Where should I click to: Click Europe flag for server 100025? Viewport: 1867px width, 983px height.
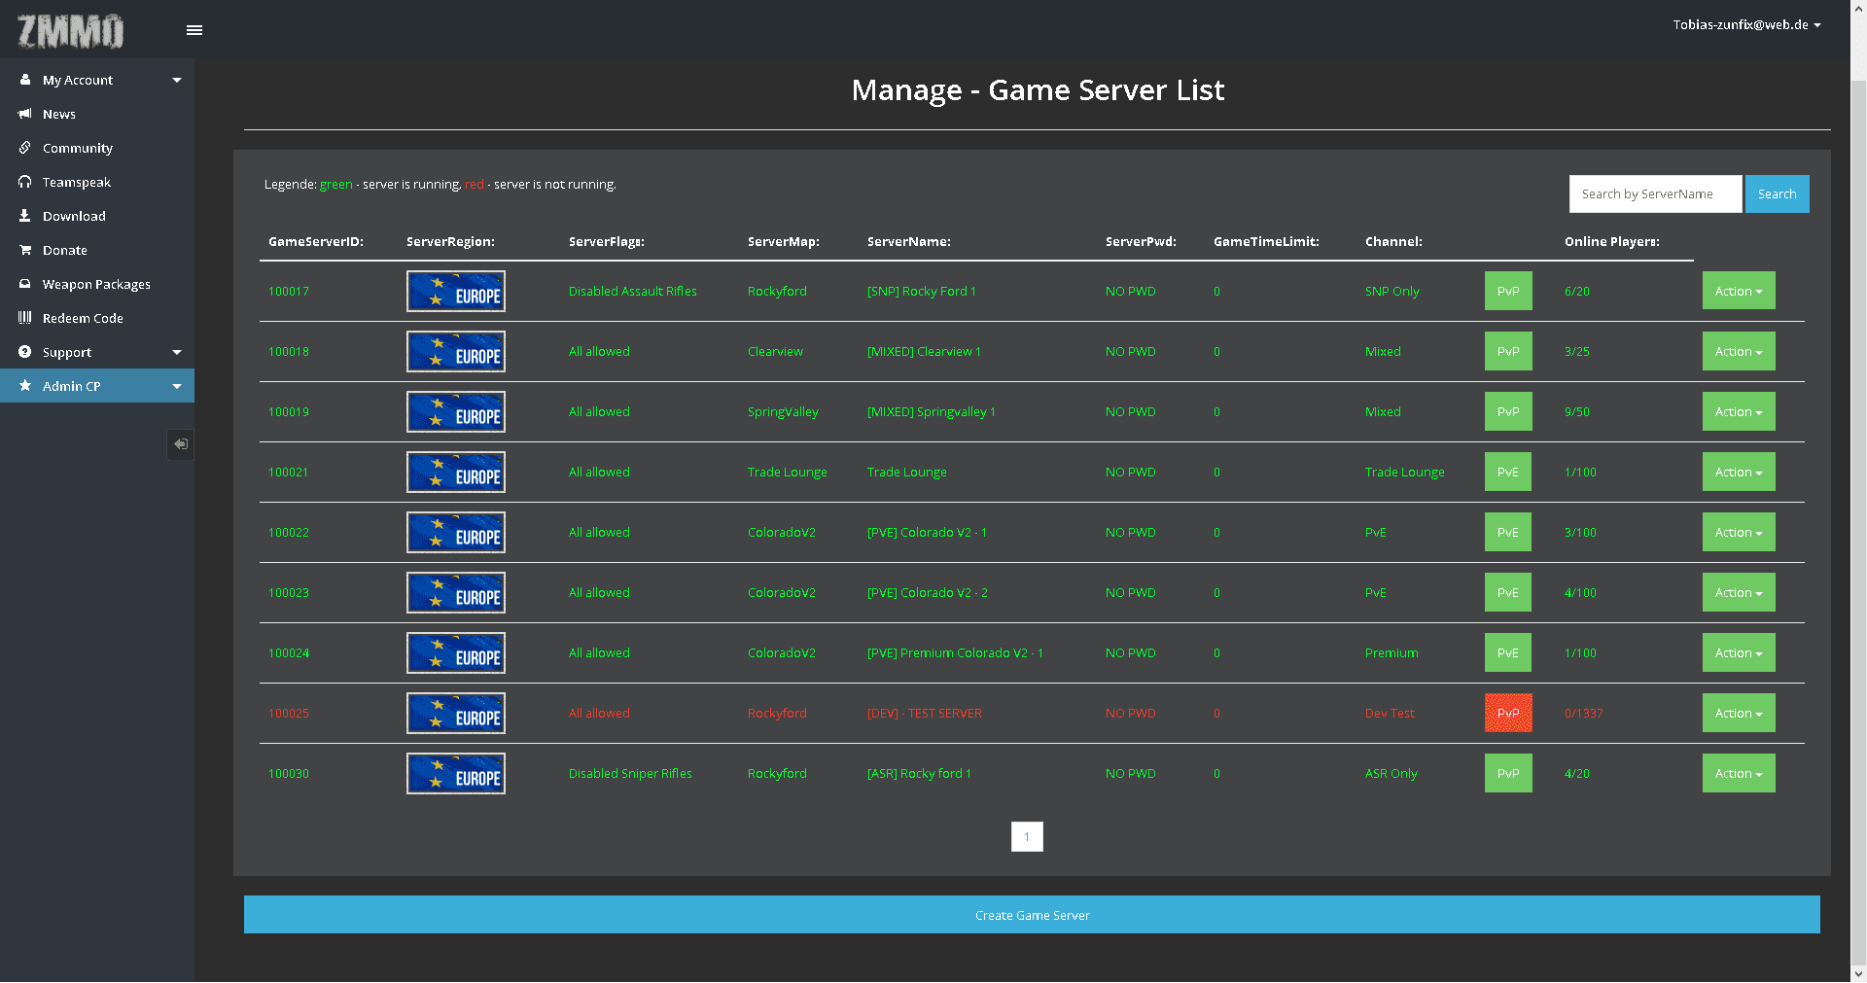456,713
